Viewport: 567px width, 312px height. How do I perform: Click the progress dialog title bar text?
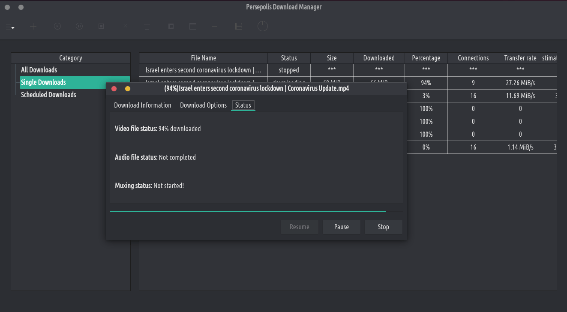pyautogui.click(x=257, y=88)
